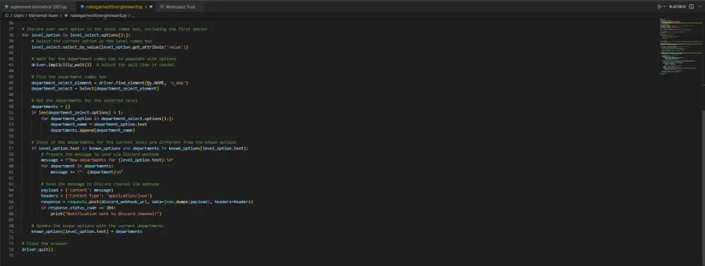Click the known_options[level_option.text] = departments line
This screenshot has width=705, height=266.
(87, 231)
